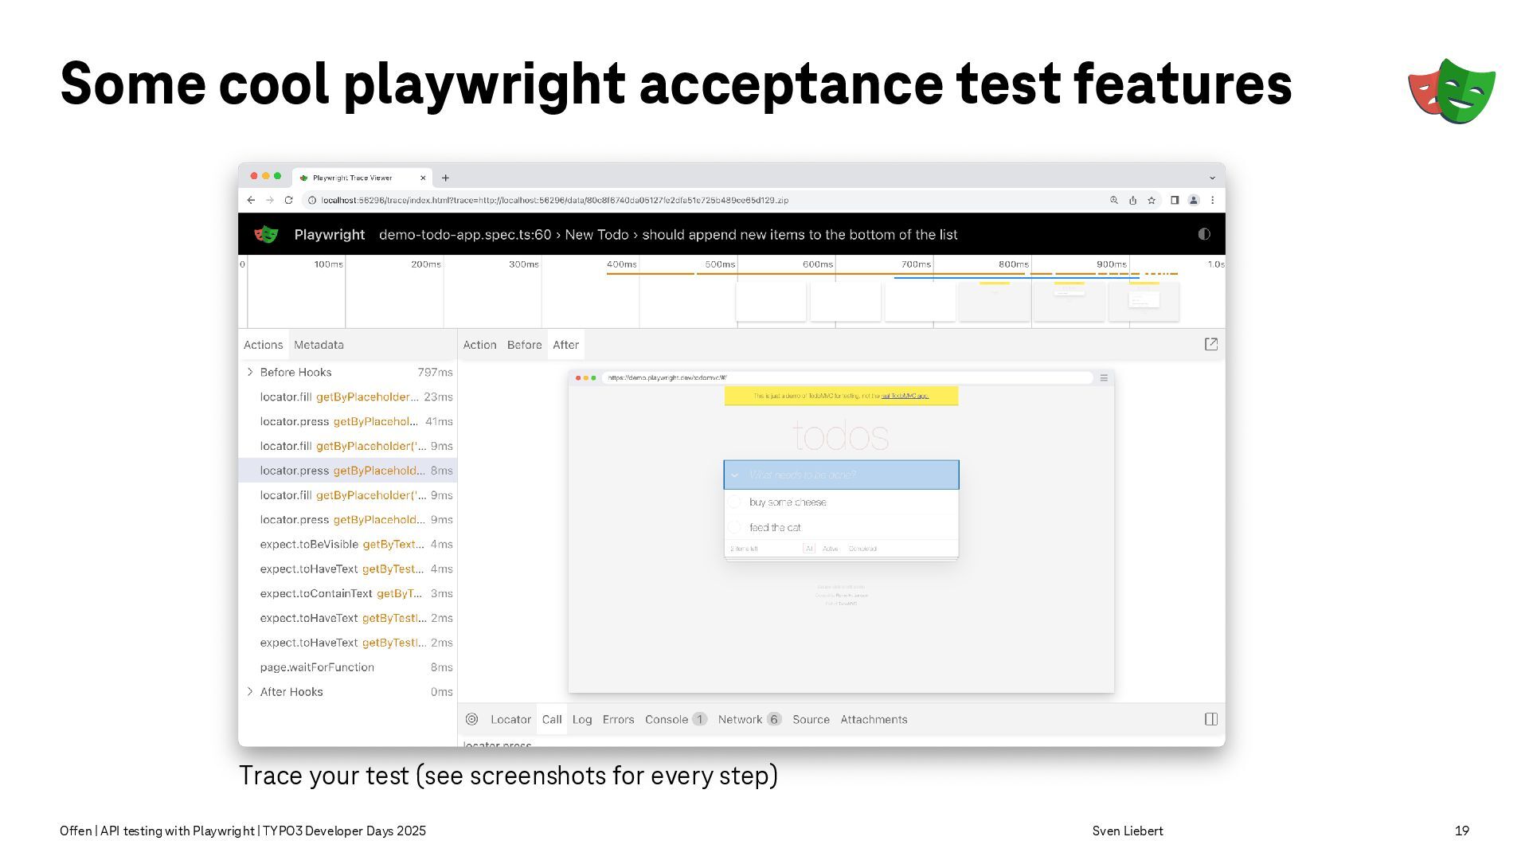The image size is (1529, 860).
Task: Open the Network tab
Action: 749,719
